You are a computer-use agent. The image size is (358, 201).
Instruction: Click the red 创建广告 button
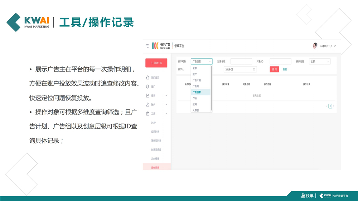click(156, 63)
